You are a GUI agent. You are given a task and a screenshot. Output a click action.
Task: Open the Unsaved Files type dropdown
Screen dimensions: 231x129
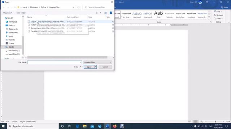(x=98, y=62)
